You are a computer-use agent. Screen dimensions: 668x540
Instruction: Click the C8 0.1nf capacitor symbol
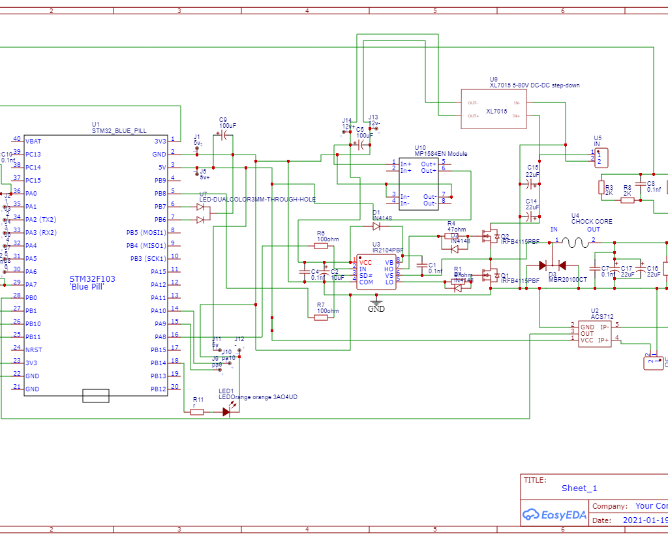pyautogui.click(x=641, y=184)
